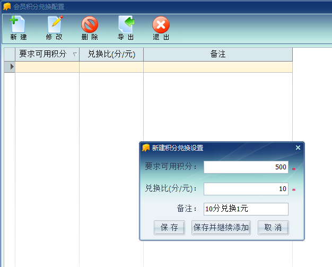Click the 修改 (Edit) pencil icon

click(x=55, y=24)
